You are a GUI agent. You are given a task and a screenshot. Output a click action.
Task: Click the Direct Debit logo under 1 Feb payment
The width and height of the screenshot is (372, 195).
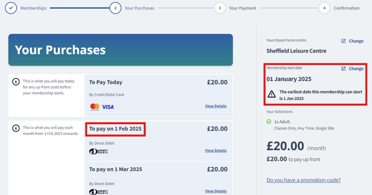[x=98, y=151]
